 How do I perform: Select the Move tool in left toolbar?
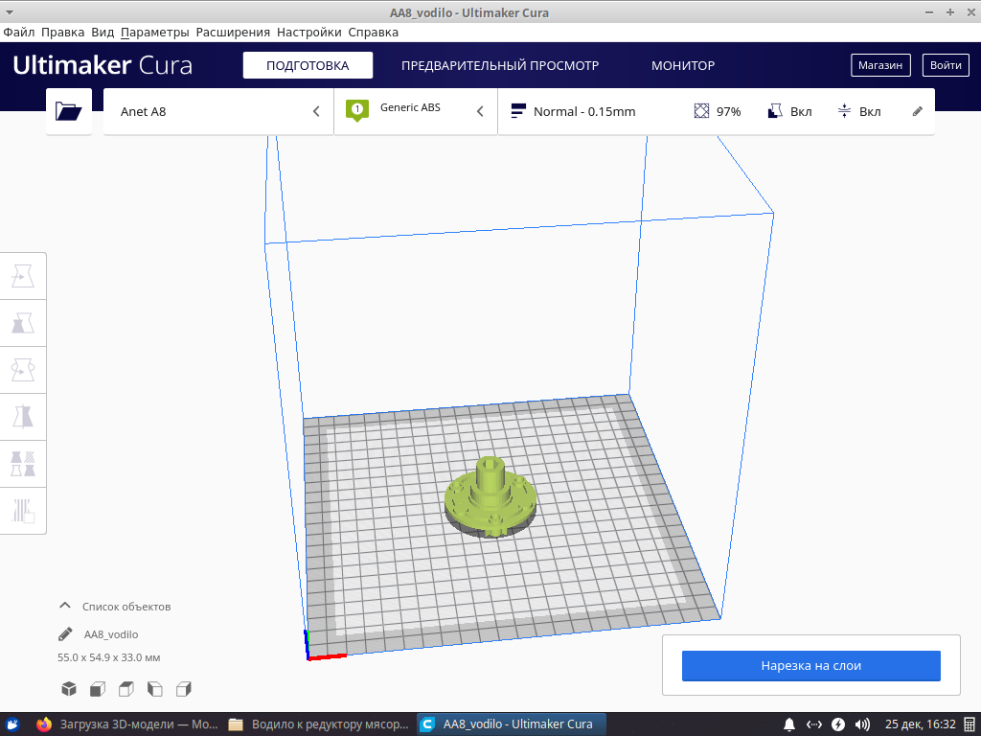(23, 276)
